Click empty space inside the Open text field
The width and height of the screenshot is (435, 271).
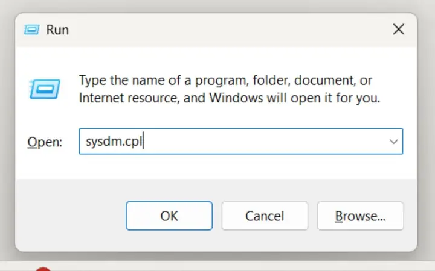(x=263, y=142)
